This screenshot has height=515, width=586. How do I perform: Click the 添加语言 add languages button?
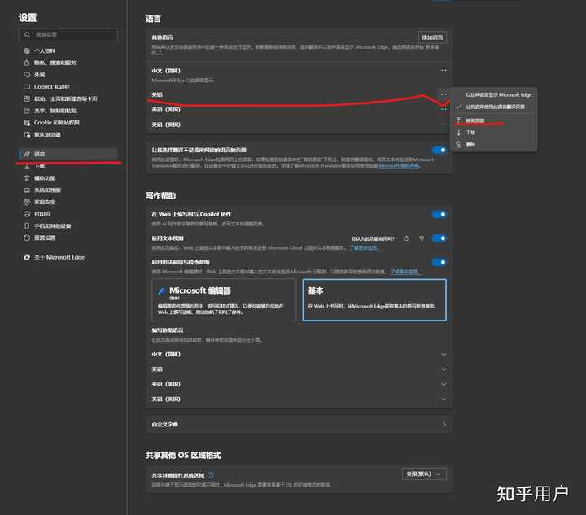point(432,37)
